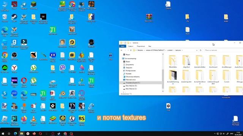
Task: Select the HLAE folder on the desktop
Action: [x=187, y=31]
